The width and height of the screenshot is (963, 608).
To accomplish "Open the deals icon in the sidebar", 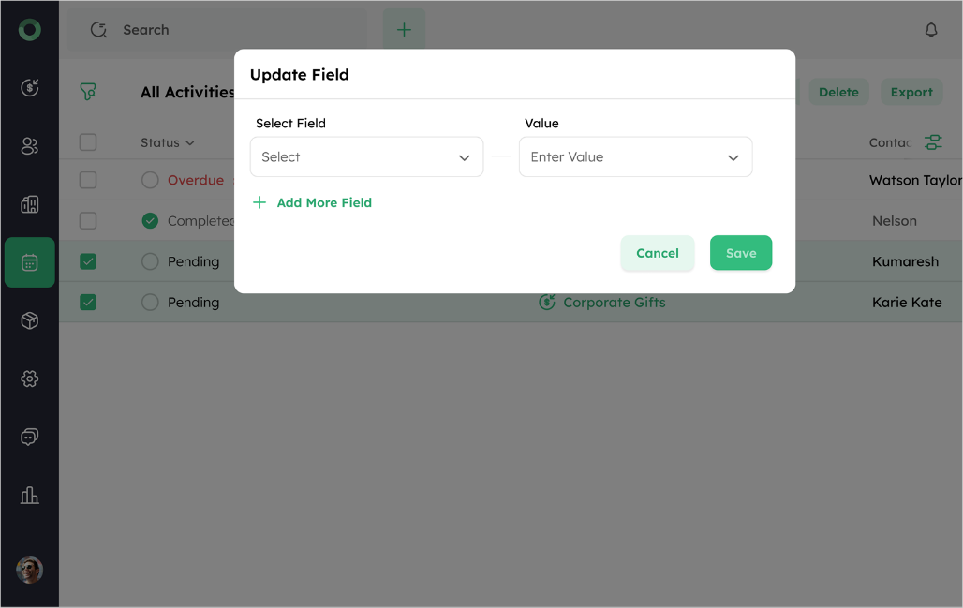I will click(29, 88).
